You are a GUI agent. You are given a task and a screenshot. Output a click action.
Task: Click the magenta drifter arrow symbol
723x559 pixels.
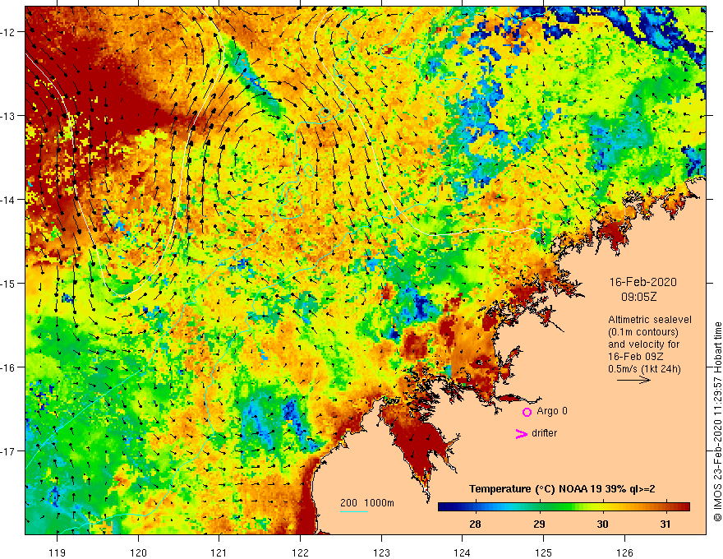521,434
